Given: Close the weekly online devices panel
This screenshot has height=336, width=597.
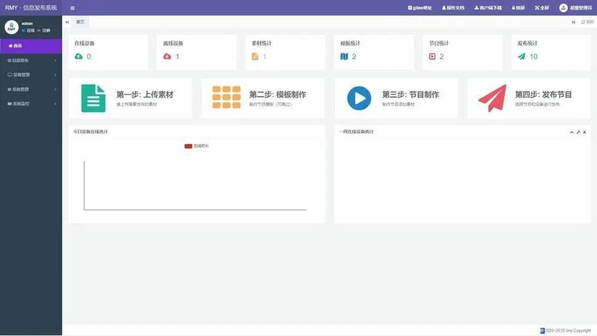Looking at the screenshot, I should pyautogui.click(x=585, y=132).
